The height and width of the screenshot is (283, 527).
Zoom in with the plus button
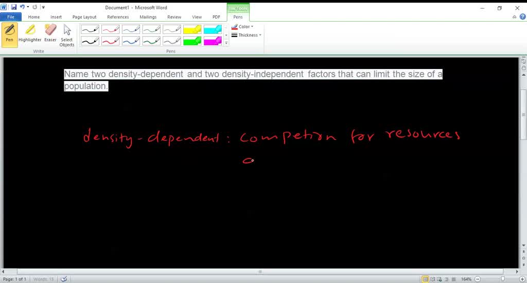(x=522, y=279)
